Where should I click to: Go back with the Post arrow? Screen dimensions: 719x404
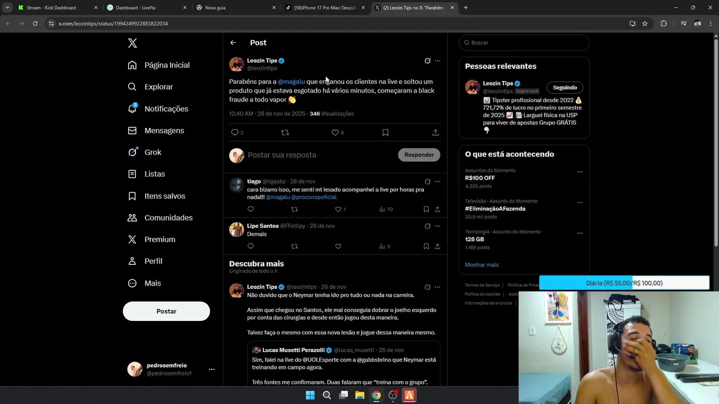(233, 43)
